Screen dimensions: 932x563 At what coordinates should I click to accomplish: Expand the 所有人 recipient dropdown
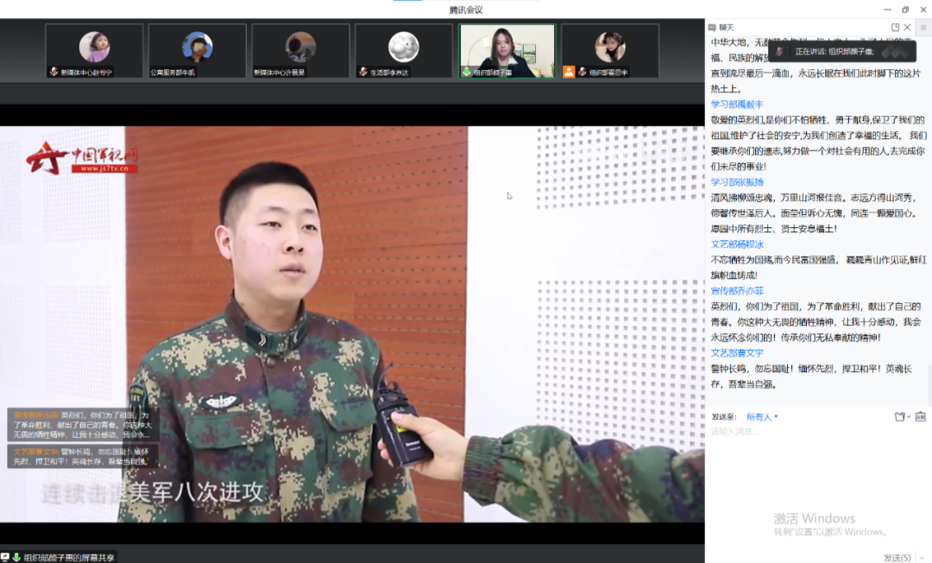point(762,417)
